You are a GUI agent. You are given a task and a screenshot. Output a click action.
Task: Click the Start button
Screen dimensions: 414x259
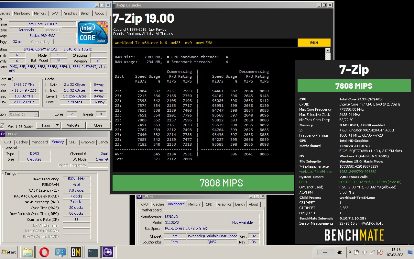(9, 252)
